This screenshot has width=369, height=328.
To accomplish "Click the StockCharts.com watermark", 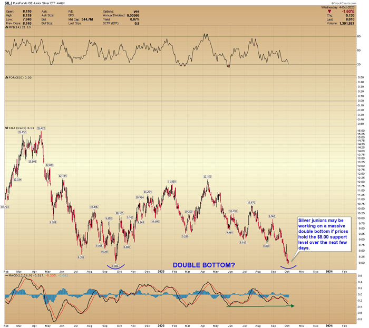I will (x=344, y=3).
